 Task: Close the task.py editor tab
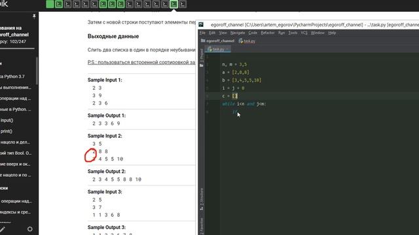[x=227, y=50]
